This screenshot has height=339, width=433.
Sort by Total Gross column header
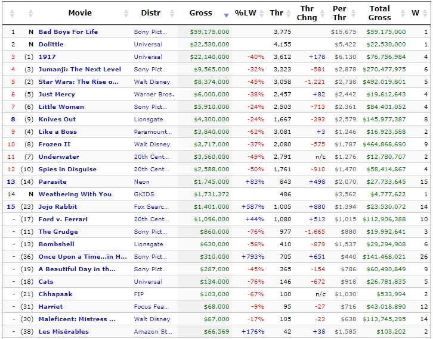(380, 13)
